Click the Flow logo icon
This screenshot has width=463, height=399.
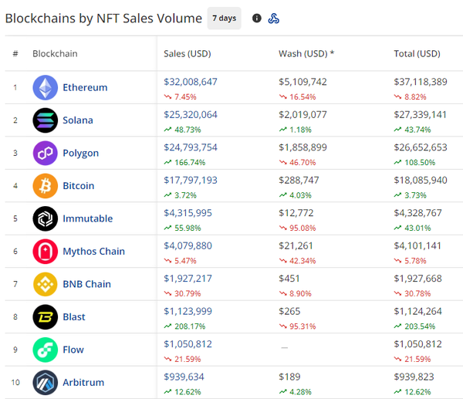(45, 350)
